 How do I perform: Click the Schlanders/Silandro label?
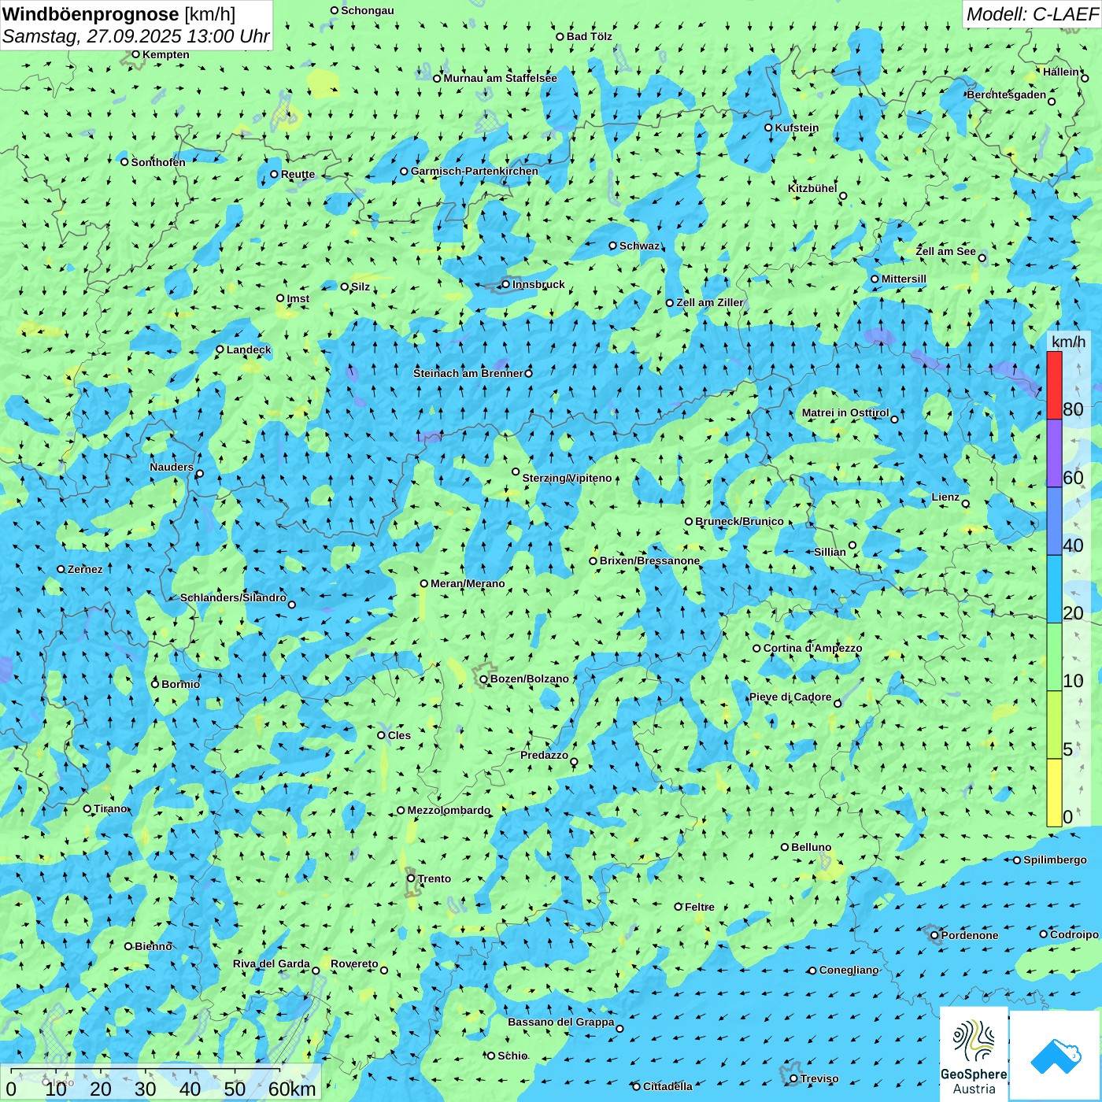(233, 597)
